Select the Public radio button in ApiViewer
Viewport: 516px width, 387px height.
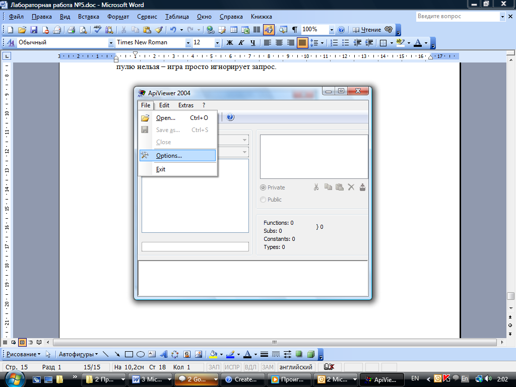click(271, 200)
